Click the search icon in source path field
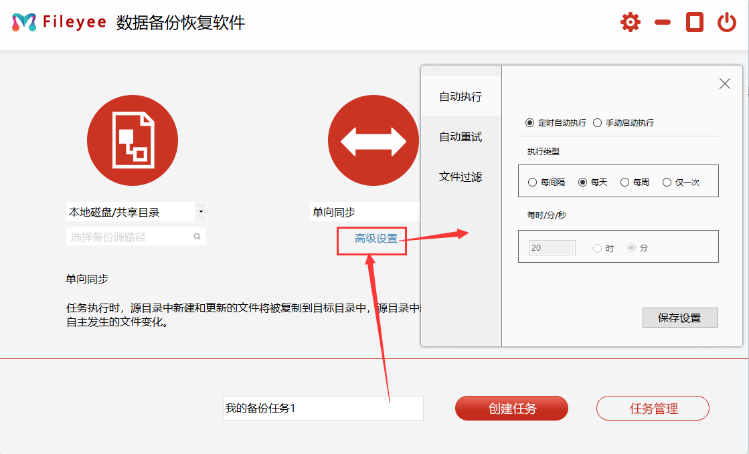Image resolution: width=749 pixels, height=454 pixels. click(x=197, y=237)
